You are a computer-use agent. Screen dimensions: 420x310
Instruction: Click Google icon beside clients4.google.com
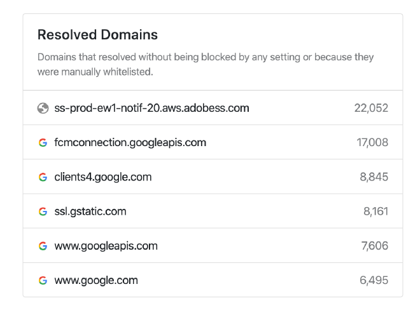coord(43,177)
